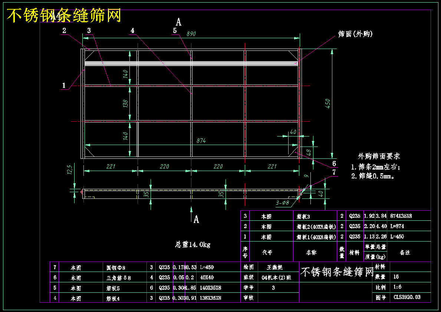Image resolution: width=441 pixels, height=312 pixels.
Task: Select the 总重14.0kg weight note
Action: [x=192, y=244]
